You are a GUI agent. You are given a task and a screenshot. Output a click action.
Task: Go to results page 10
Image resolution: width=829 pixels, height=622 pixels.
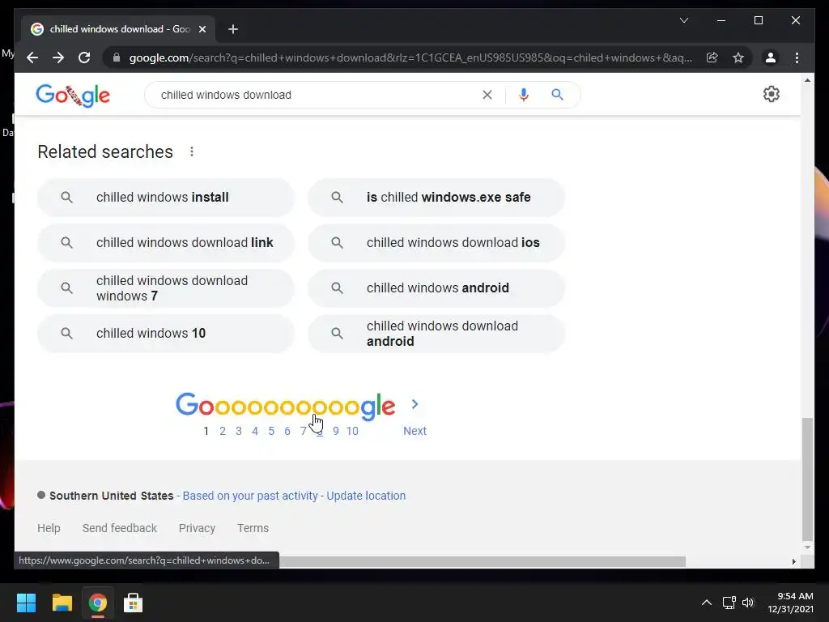pyautogui.click(x=352, y=431)
